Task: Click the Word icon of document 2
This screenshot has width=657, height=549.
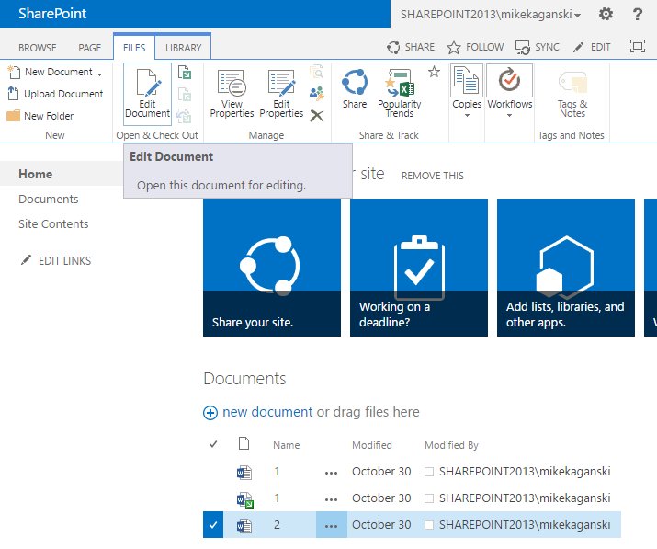Action: click(244, 525)
